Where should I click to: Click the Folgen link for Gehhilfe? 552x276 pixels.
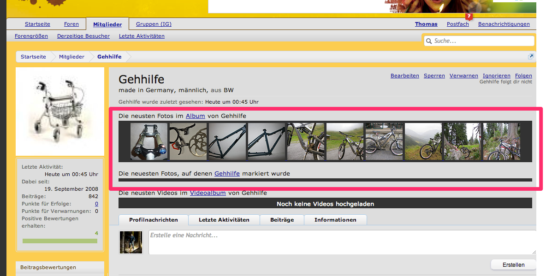(x=523, y=76)
